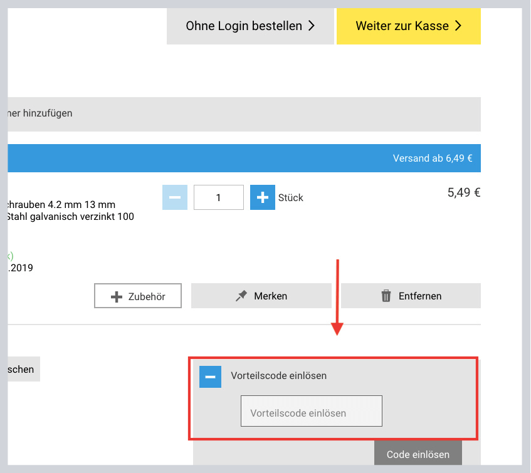This screenshot has height=473, width=531.
Task: Open Zubehör for the product
Action: [138, 296]
